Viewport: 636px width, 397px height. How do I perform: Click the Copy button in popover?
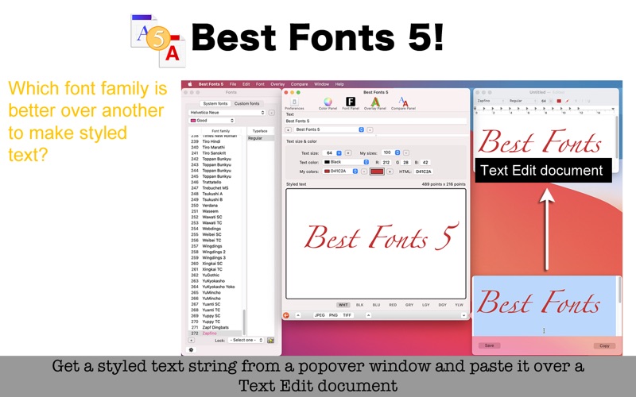[604, 345]
